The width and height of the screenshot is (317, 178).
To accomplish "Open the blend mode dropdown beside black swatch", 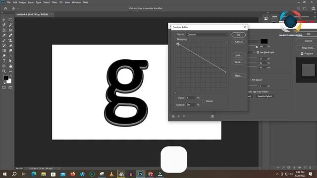I will tap(254, 42).
